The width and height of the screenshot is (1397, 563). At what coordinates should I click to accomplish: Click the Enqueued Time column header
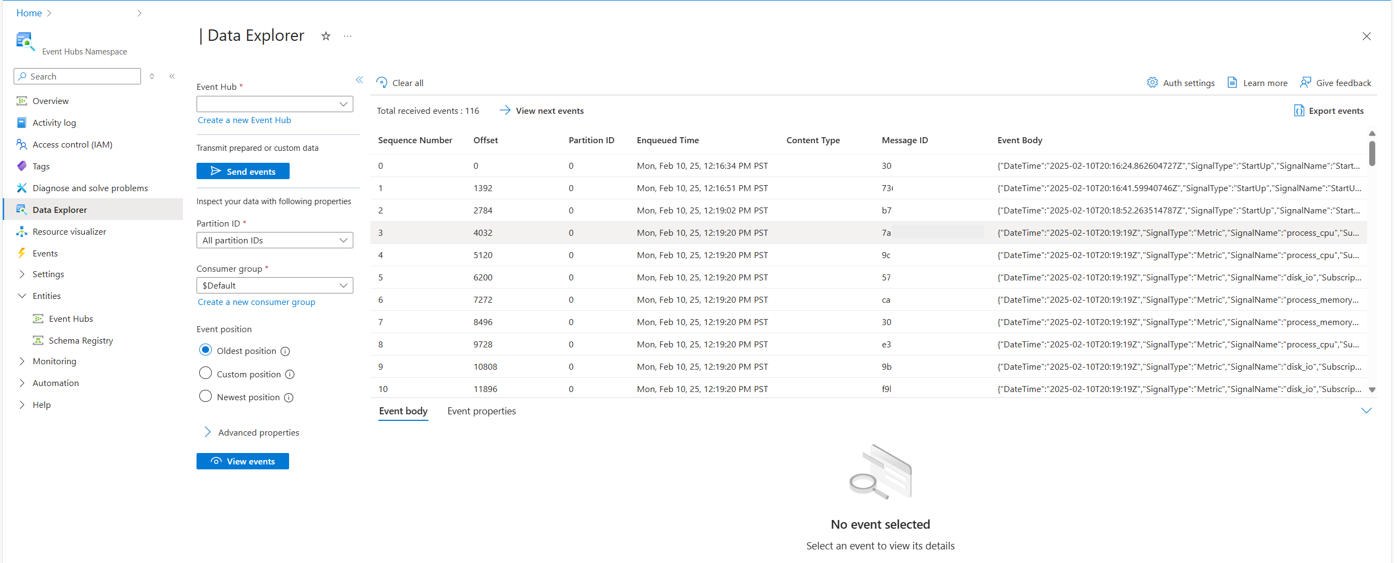pos(667,140)
